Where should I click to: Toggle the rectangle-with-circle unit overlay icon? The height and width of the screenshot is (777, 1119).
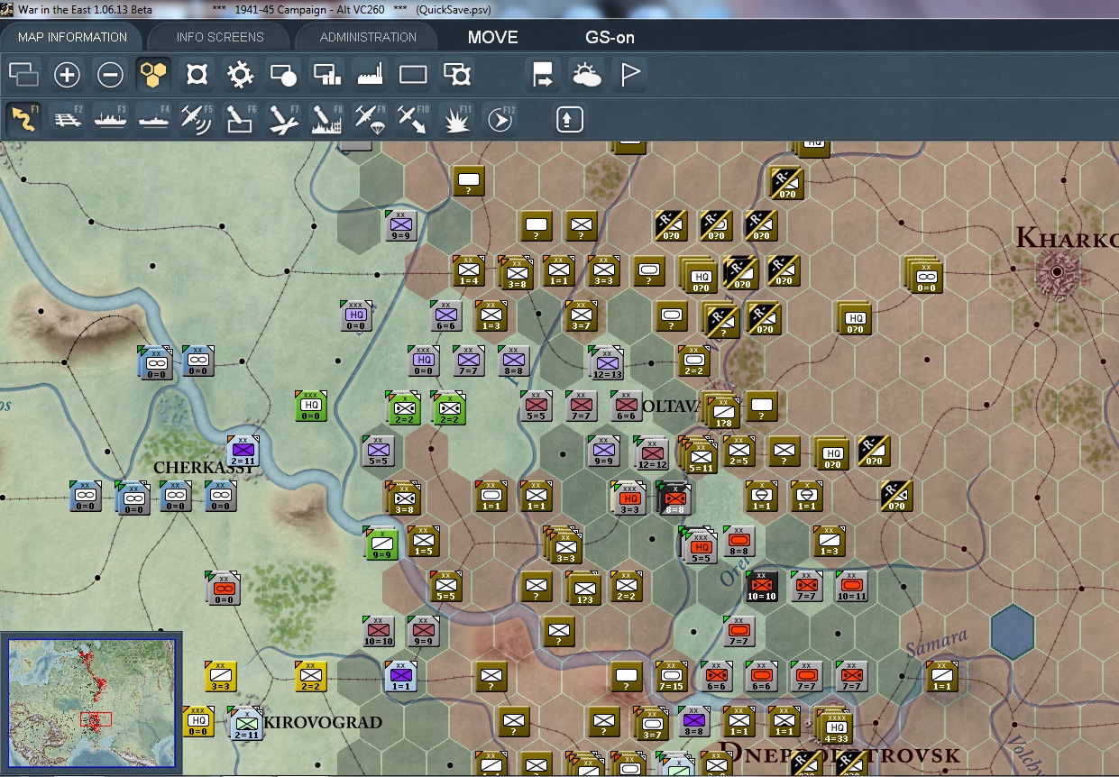click(284, 75)
